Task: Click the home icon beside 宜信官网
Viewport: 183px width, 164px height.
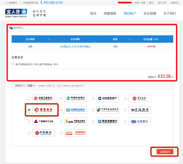Action: point(7,3)
